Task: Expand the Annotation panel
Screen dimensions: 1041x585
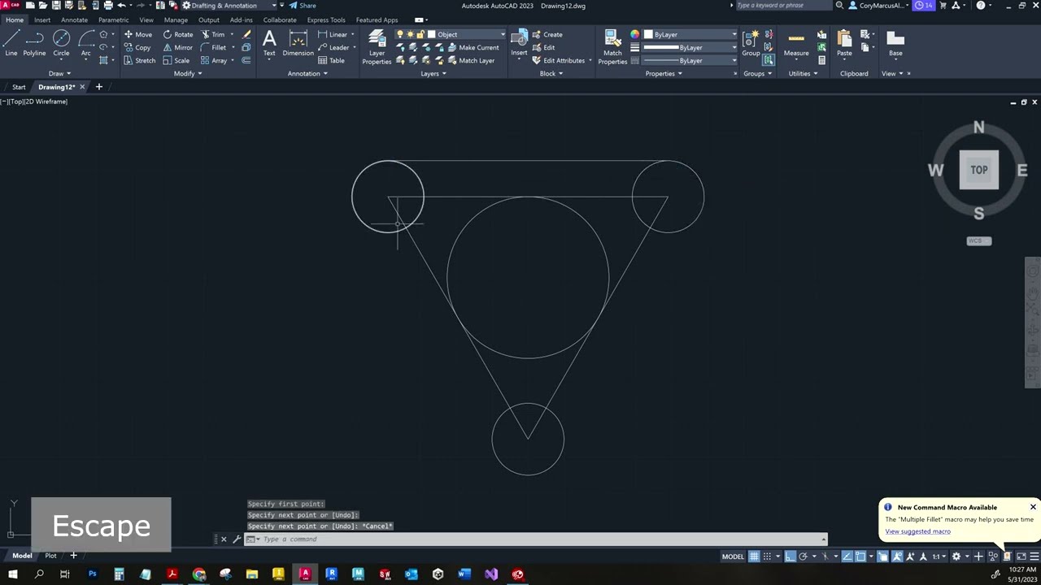Action: [x=307, y=73]
